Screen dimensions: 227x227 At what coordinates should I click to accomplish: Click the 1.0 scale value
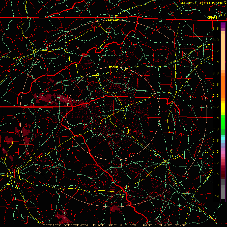point(216,152)
